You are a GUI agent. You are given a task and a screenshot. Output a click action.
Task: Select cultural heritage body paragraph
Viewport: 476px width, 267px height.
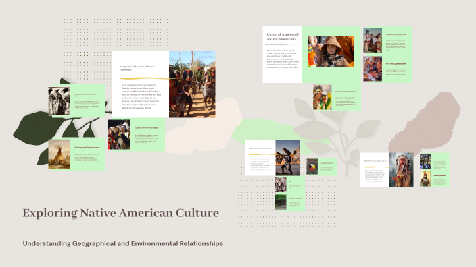[283, 59]
